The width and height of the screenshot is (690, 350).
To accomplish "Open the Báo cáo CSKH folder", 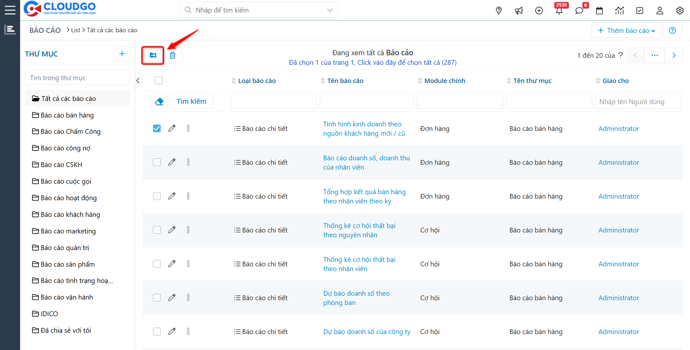I will point(61,164).
